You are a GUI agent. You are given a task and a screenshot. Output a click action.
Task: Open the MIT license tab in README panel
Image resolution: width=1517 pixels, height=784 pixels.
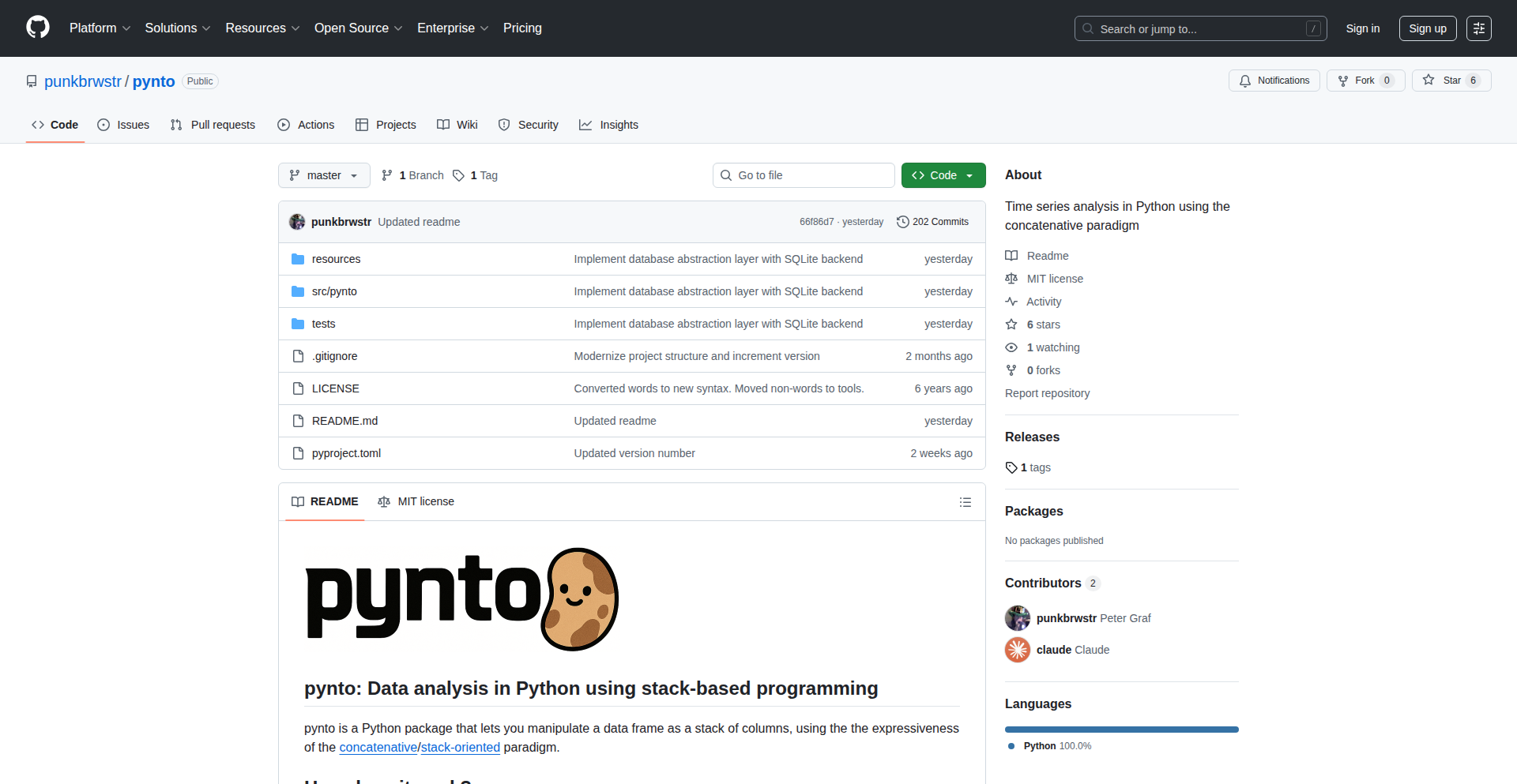click(416, 501)
